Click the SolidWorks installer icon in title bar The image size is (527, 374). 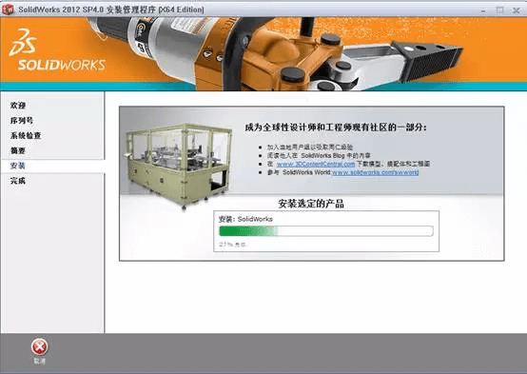tap(8, 10)
